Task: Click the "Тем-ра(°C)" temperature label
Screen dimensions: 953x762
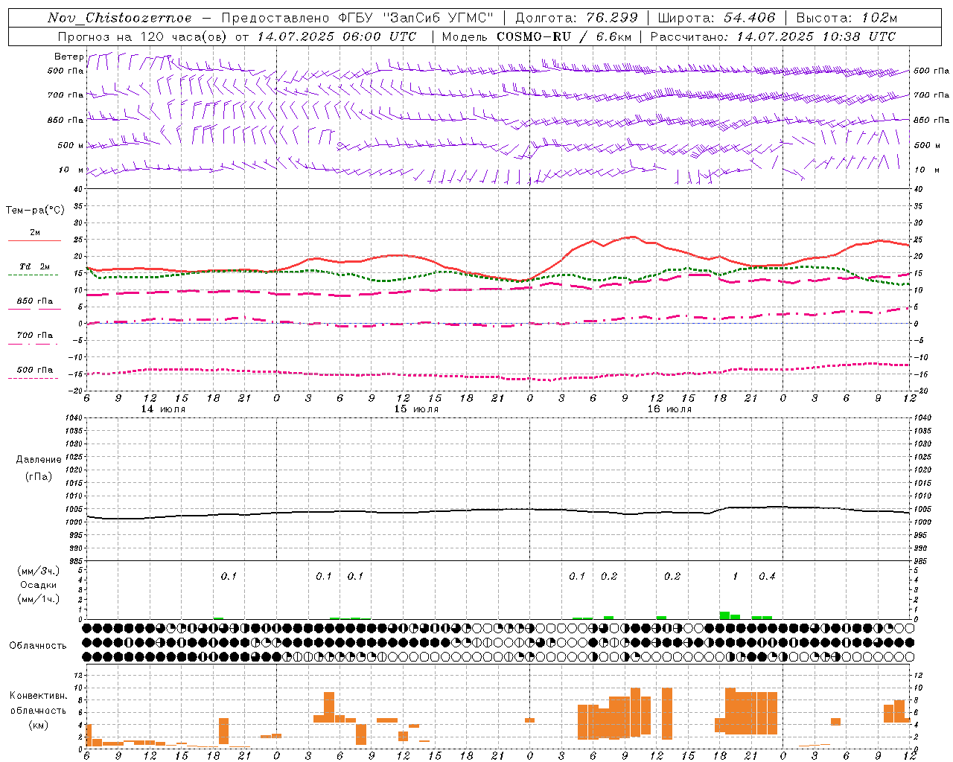Action: pos(35,211)
